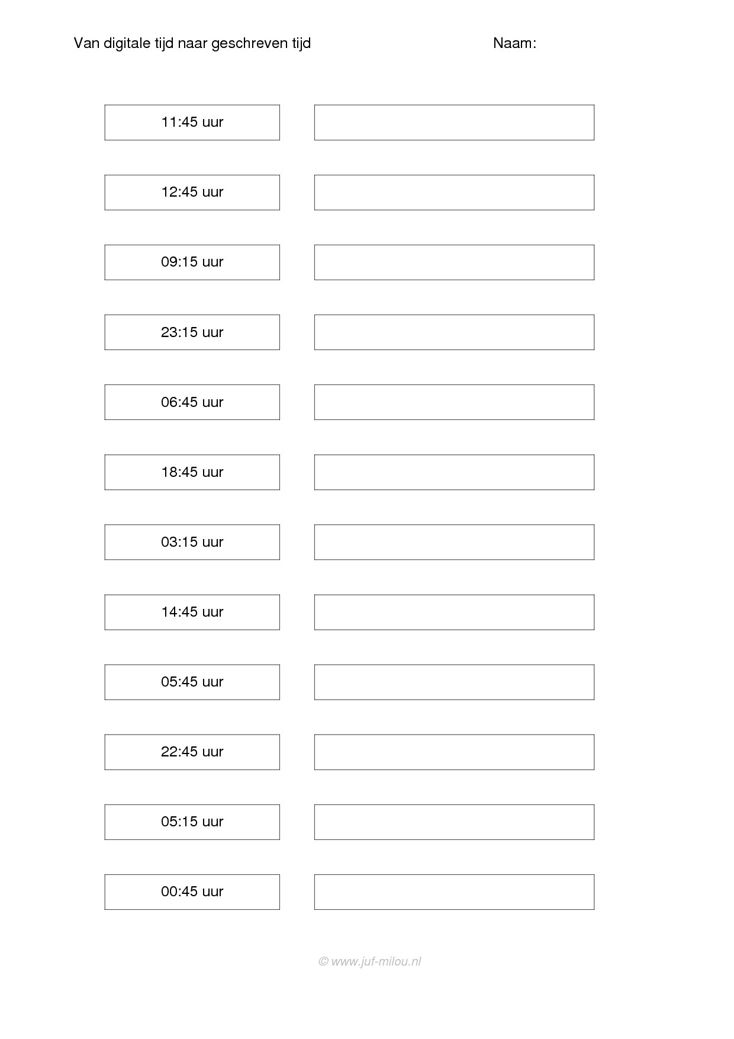Click the Naam: label
Screen dimensions: 734x1039
[x=515, y=43]
